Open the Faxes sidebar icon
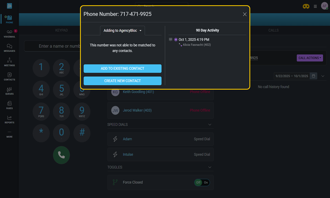 click(9, 105)
